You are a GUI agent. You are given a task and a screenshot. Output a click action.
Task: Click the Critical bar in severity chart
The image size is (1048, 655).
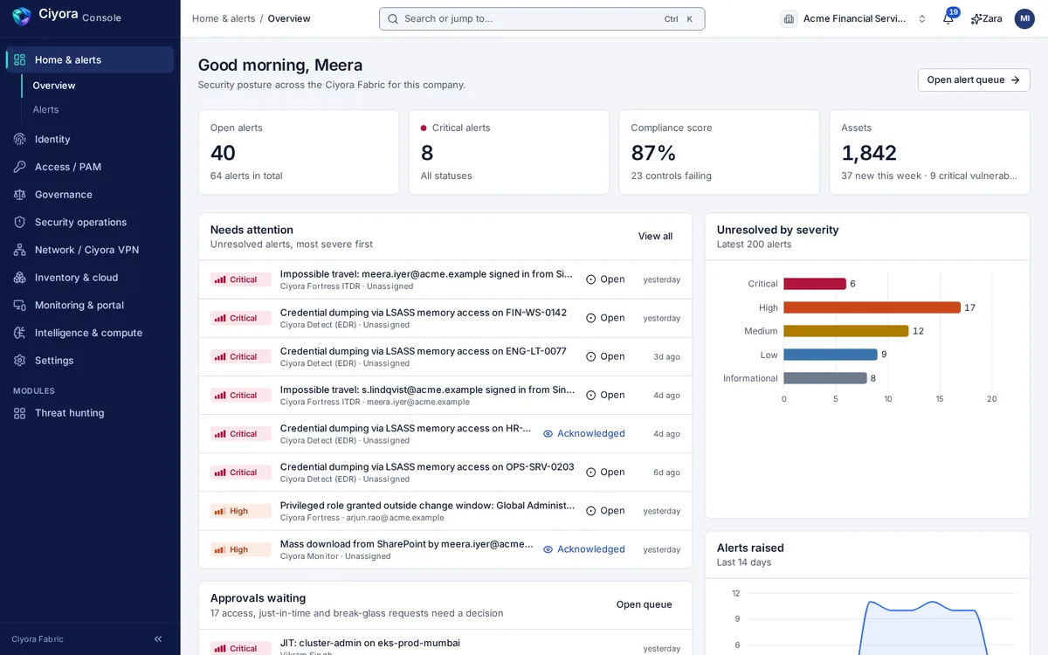pos(815,284)
